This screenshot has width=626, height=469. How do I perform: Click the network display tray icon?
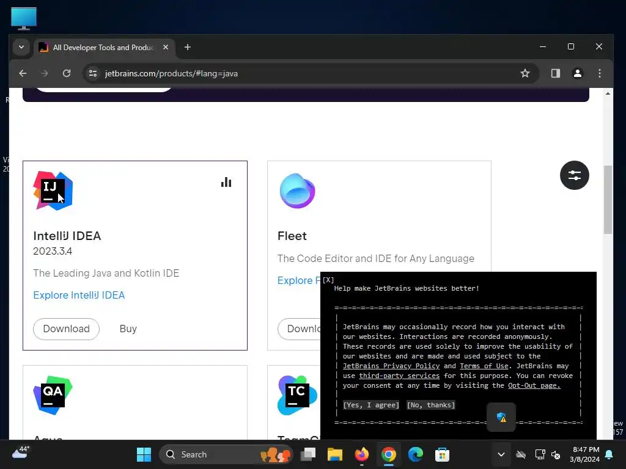pos(540,454)
